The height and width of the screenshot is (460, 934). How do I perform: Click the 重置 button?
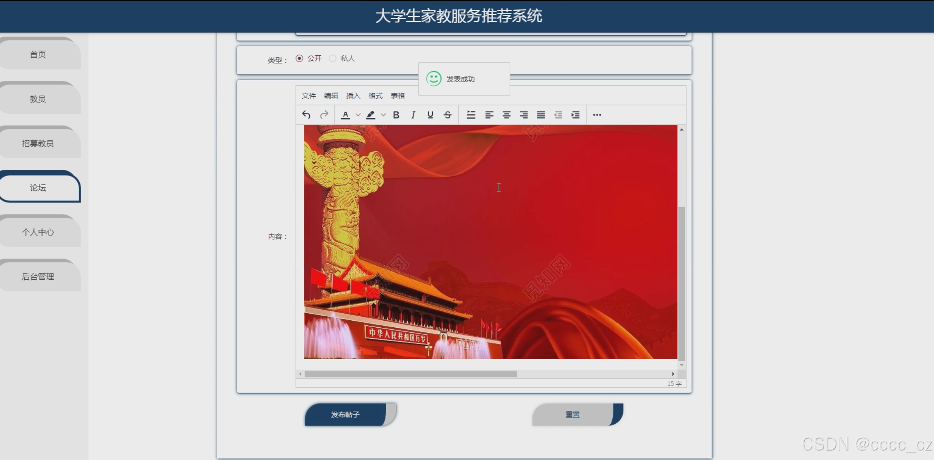point(573,415)
